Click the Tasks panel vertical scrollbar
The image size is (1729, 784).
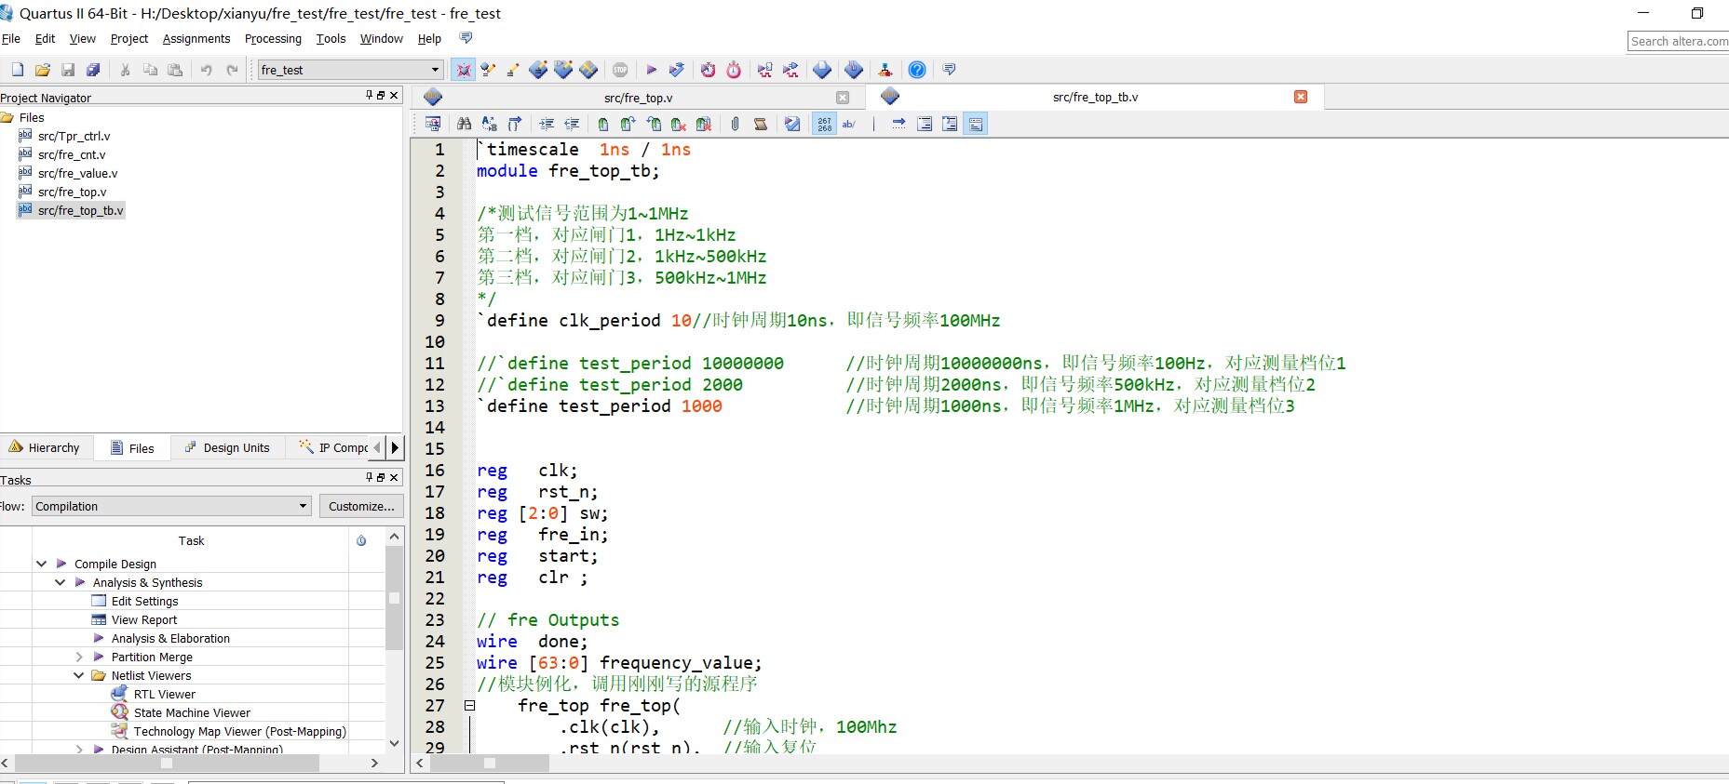(394, 597)
